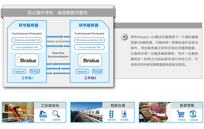The image size is (204, 129).
Task: Click the Stratus logo in 工作站1
Action: point(27,60)
